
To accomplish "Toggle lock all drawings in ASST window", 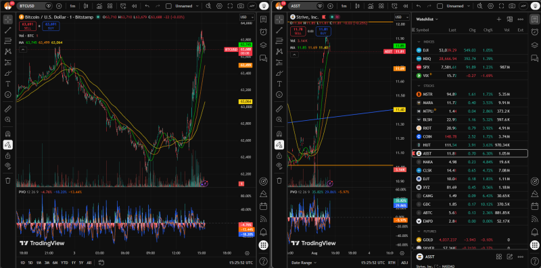I will click(279, 156).
